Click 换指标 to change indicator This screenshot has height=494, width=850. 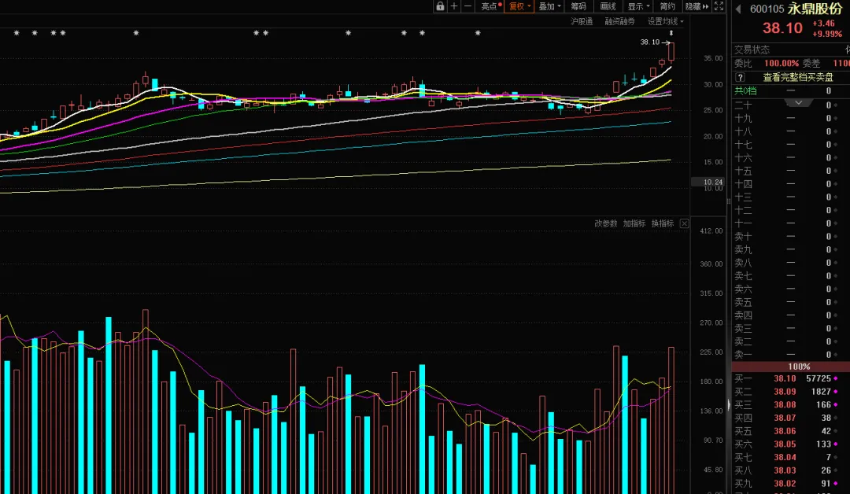[663, 223]
